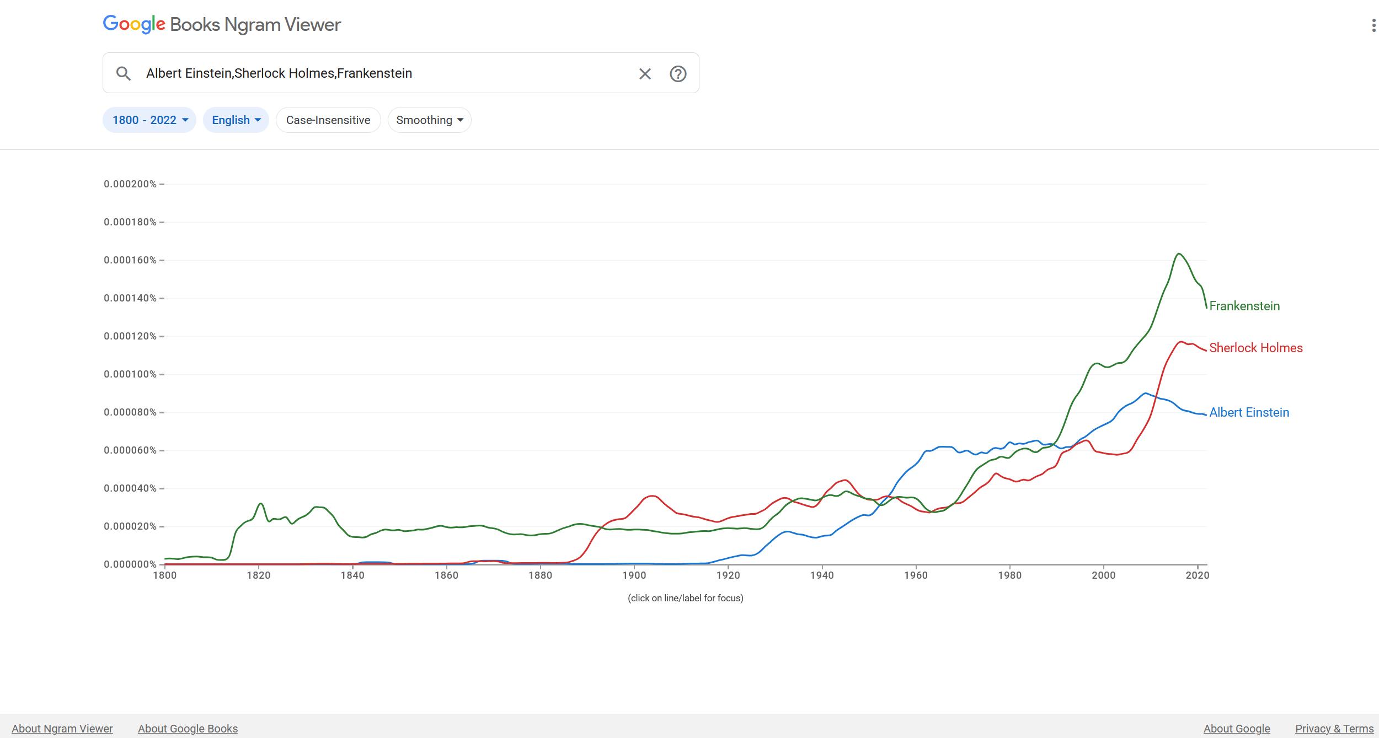Click the red Sherlock Holmes peak near 1904
Screen dimensions: 1379x738
653,496
